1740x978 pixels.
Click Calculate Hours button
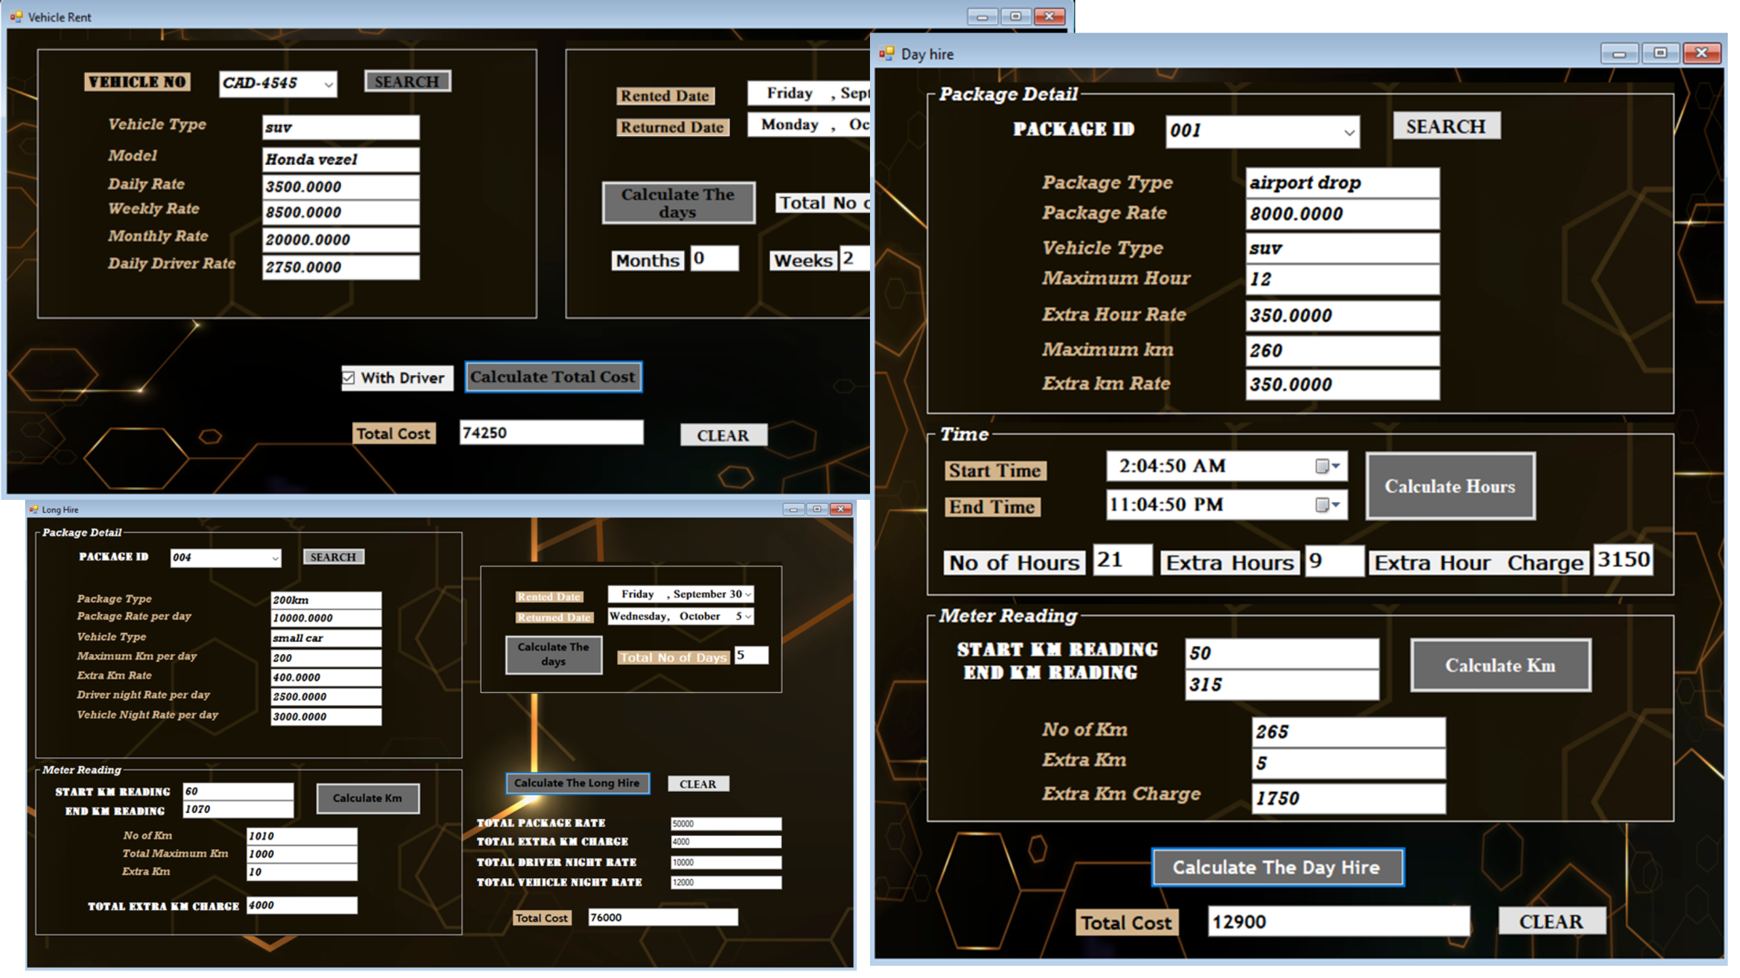click(1450, 486)
